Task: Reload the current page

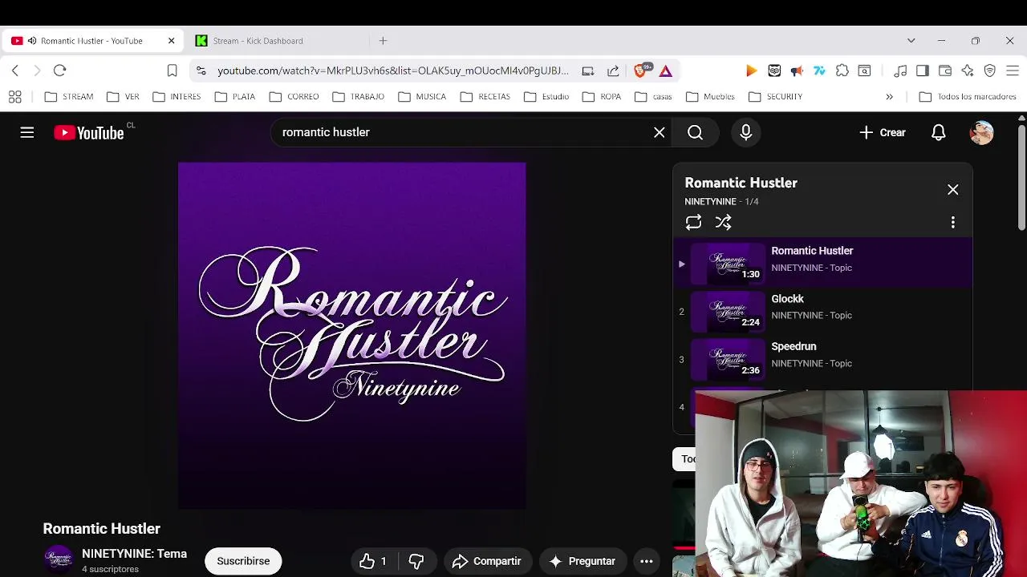Action: click(x=59, y=71)
